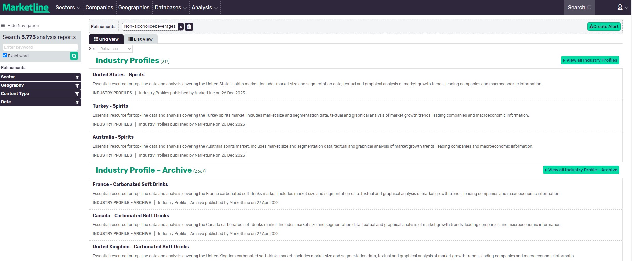Click the Geography filter funnel icon
This screenshot has width=632, height=261.
pyautogui.click(x=77, y=86)
